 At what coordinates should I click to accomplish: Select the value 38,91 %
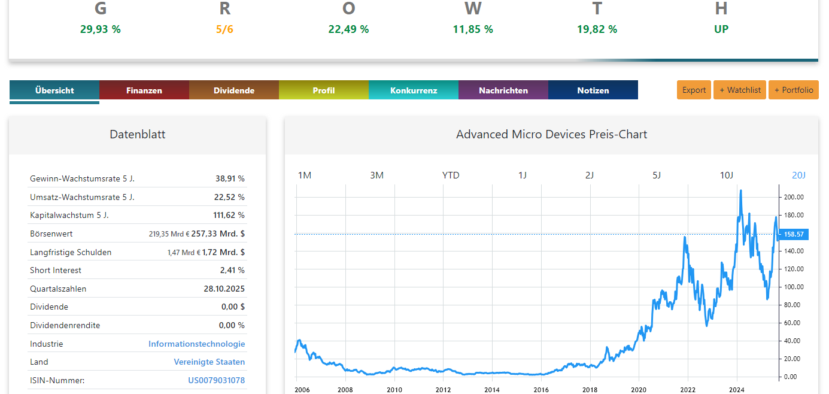click(230, 178)
